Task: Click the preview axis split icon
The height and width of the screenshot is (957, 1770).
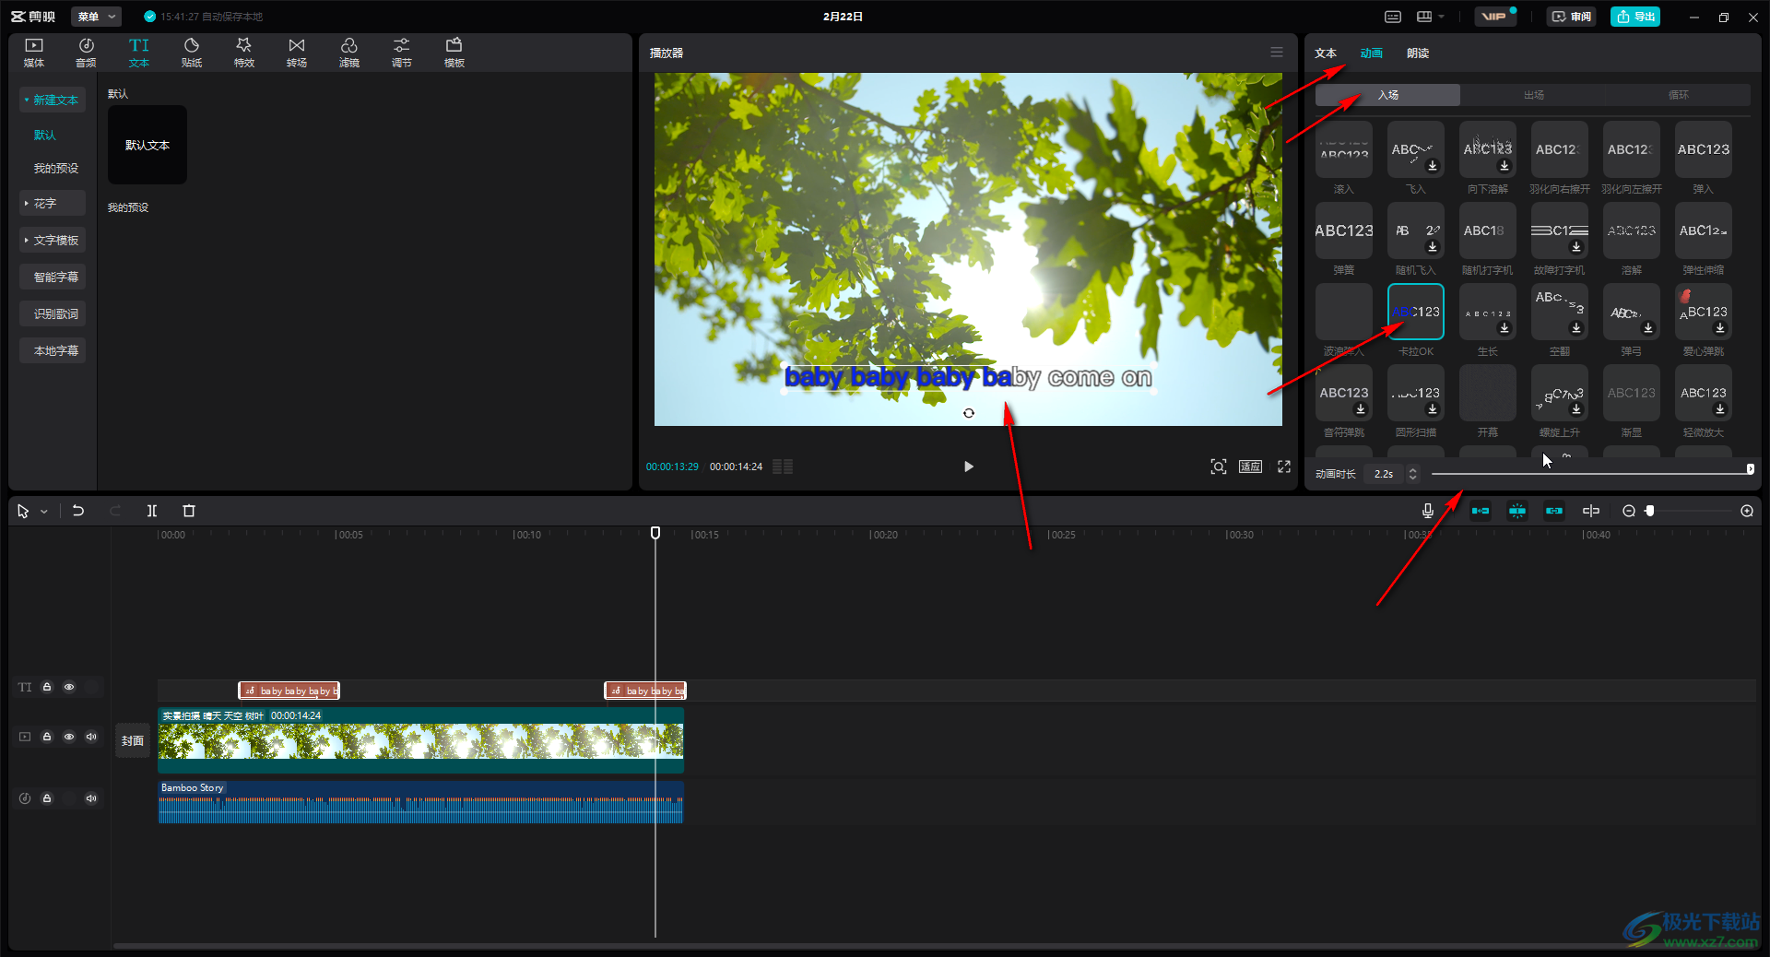Action: tap(1591, 511)
